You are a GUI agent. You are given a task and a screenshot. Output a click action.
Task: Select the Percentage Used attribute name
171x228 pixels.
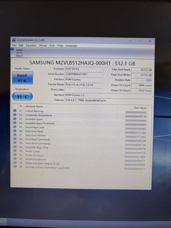35,127
